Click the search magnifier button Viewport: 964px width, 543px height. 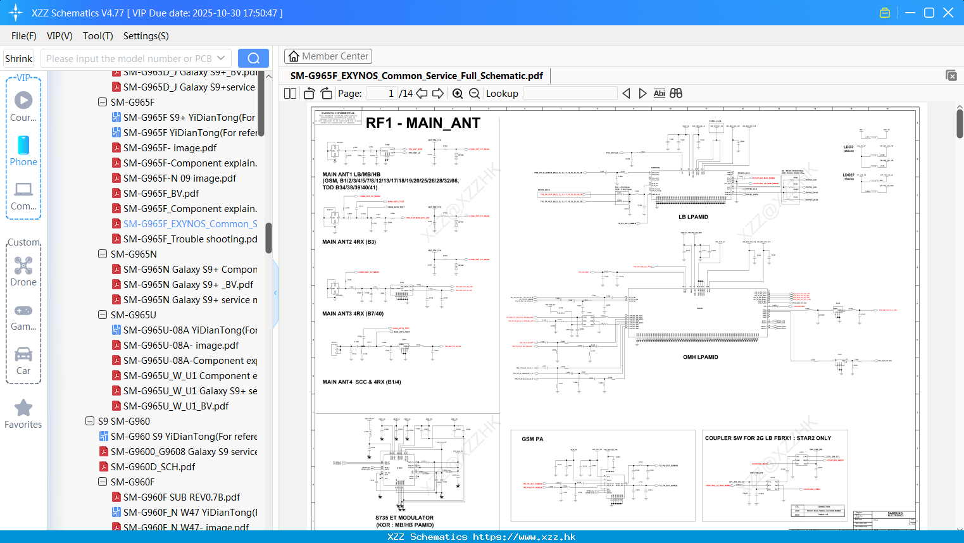pos(253,58)
